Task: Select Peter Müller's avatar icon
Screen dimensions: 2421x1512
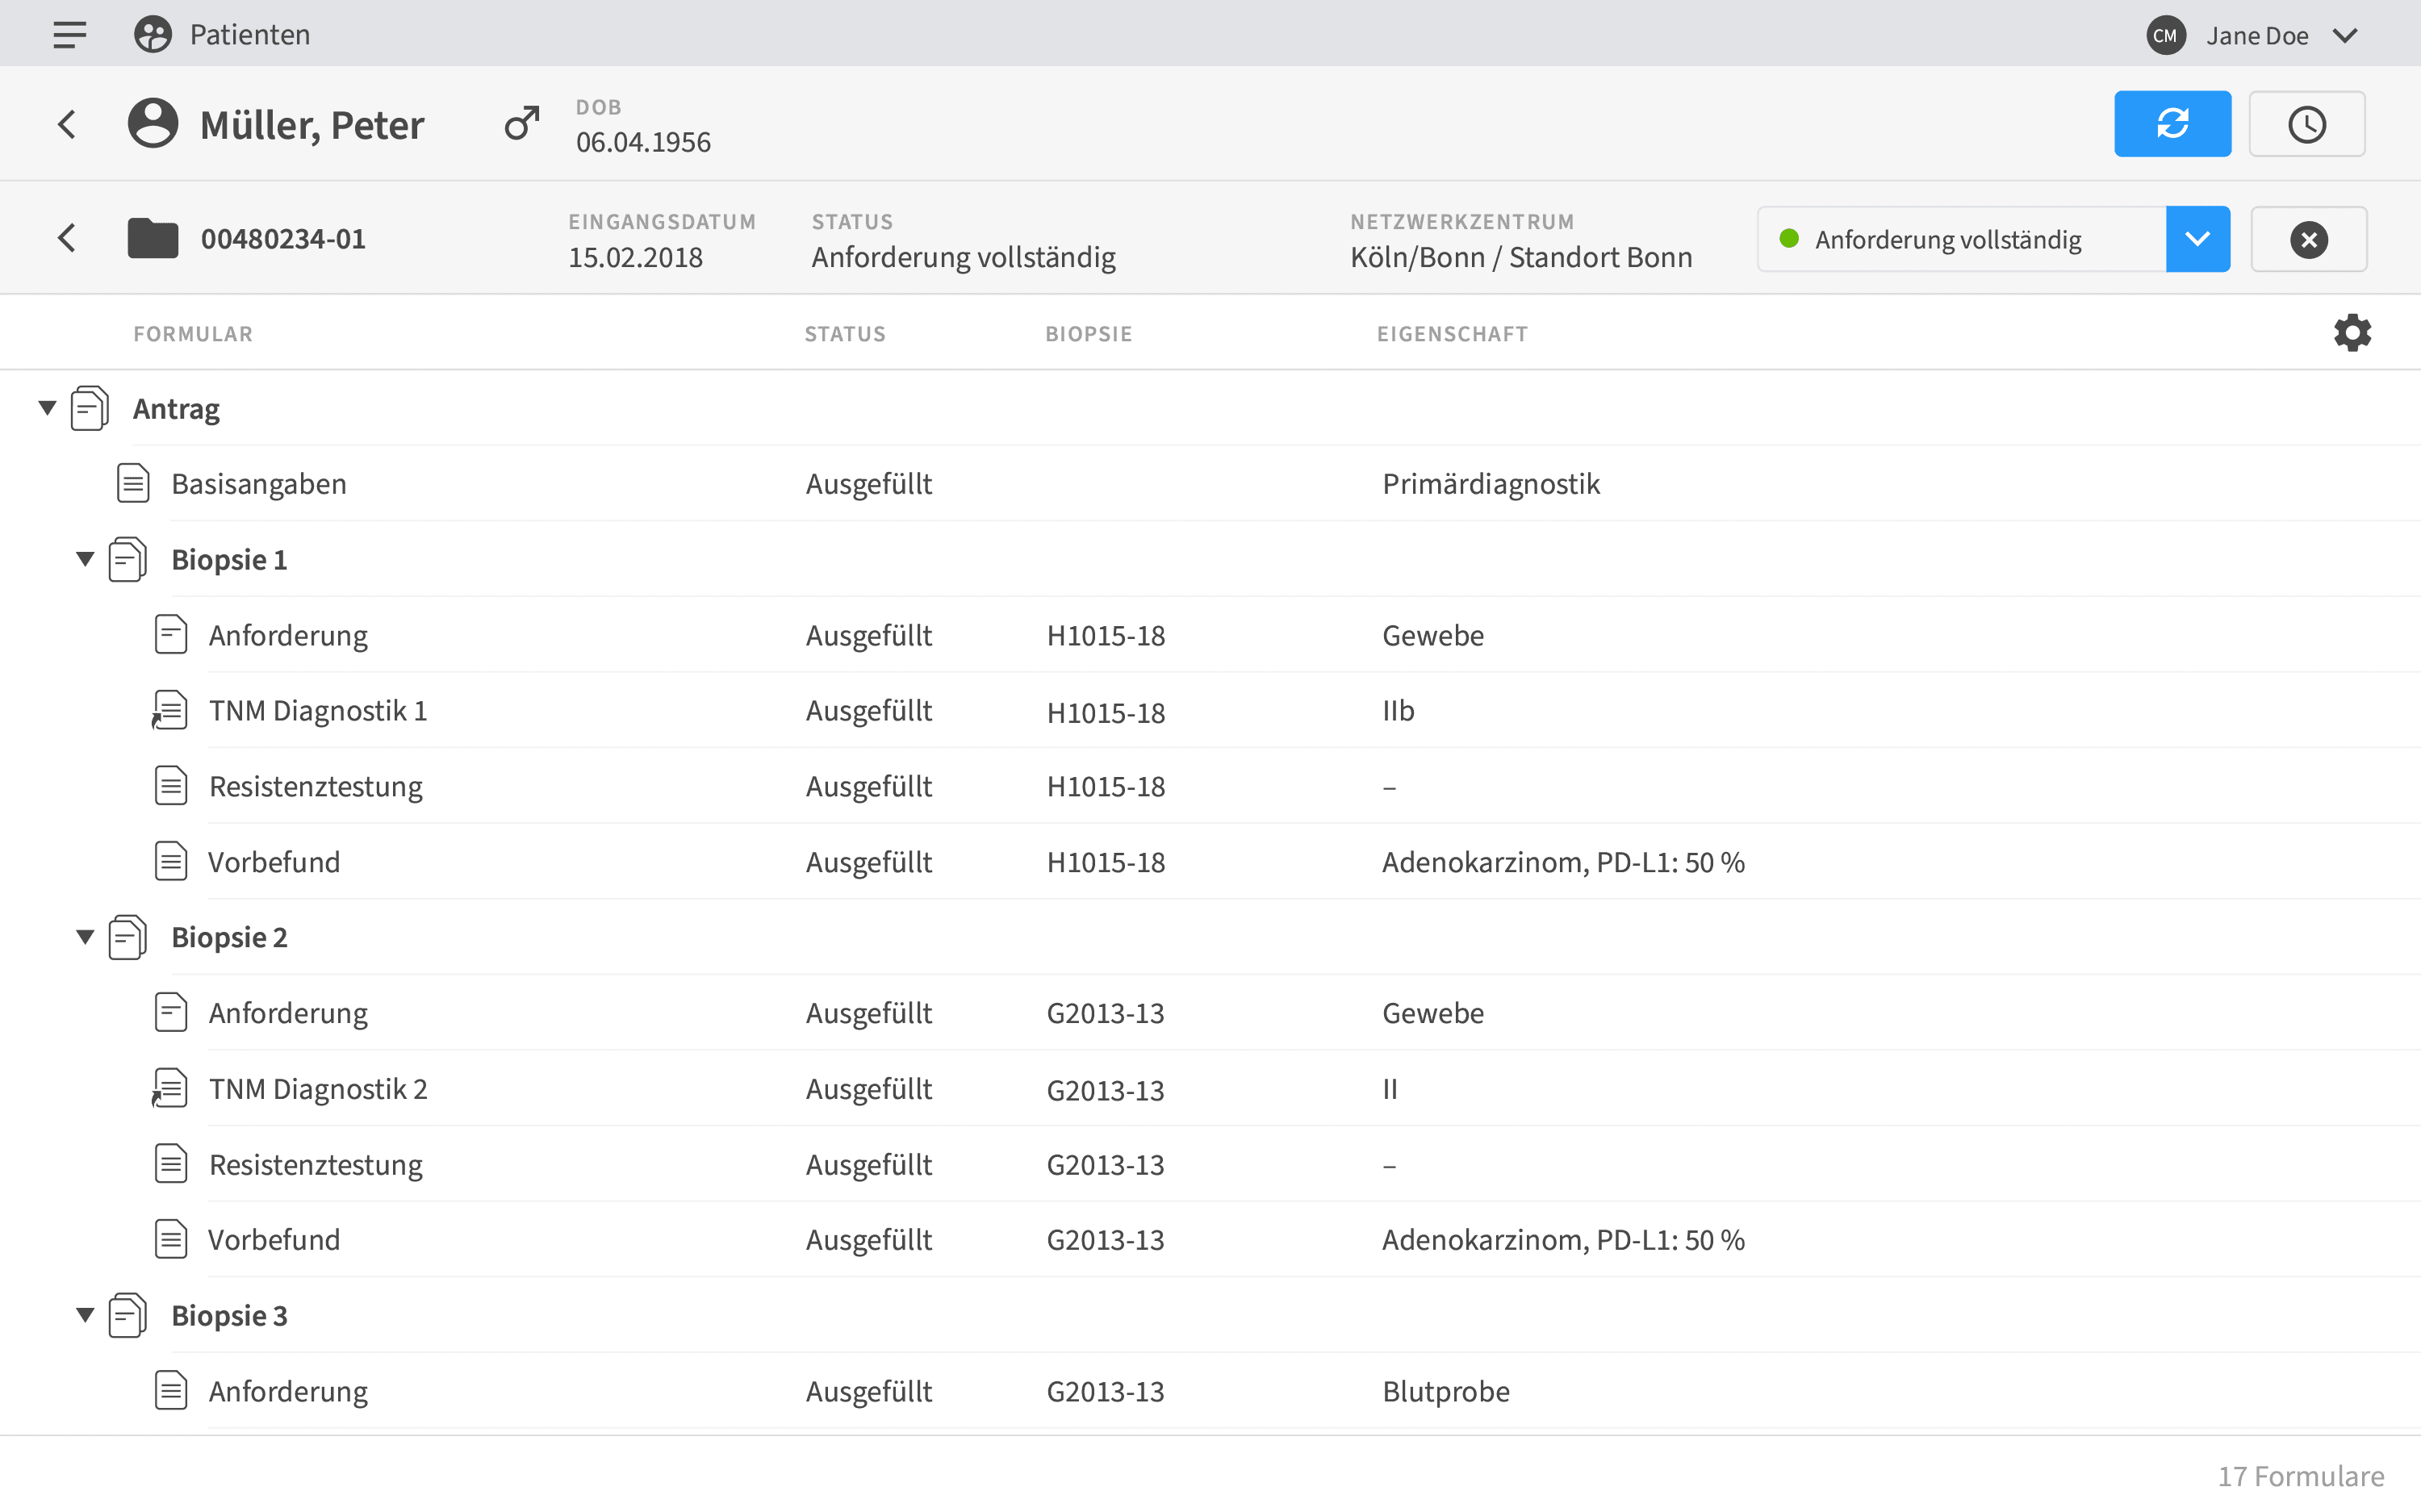Action: (152, 123)
